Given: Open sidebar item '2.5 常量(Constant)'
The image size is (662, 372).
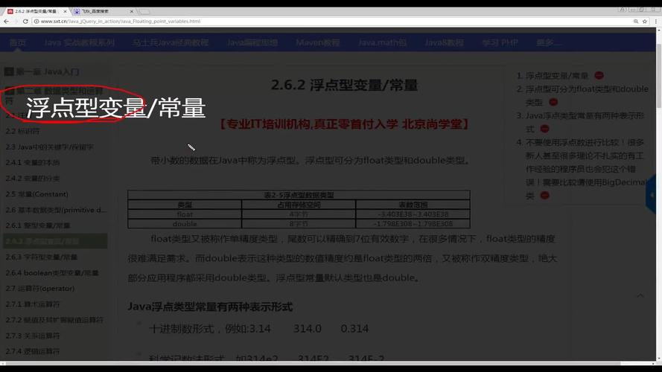Looking at the screenshot, I should [36, 194].
